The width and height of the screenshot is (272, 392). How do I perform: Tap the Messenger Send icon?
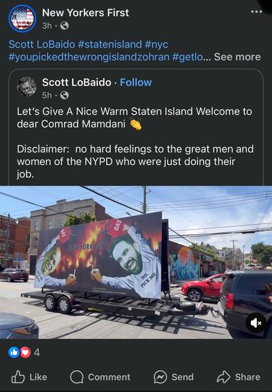point(160,377)
